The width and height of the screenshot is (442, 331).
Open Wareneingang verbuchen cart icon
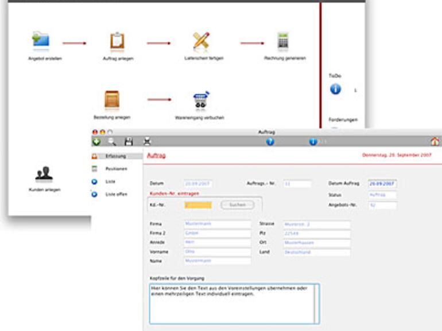pyautogui.click(x=201, y=99)
